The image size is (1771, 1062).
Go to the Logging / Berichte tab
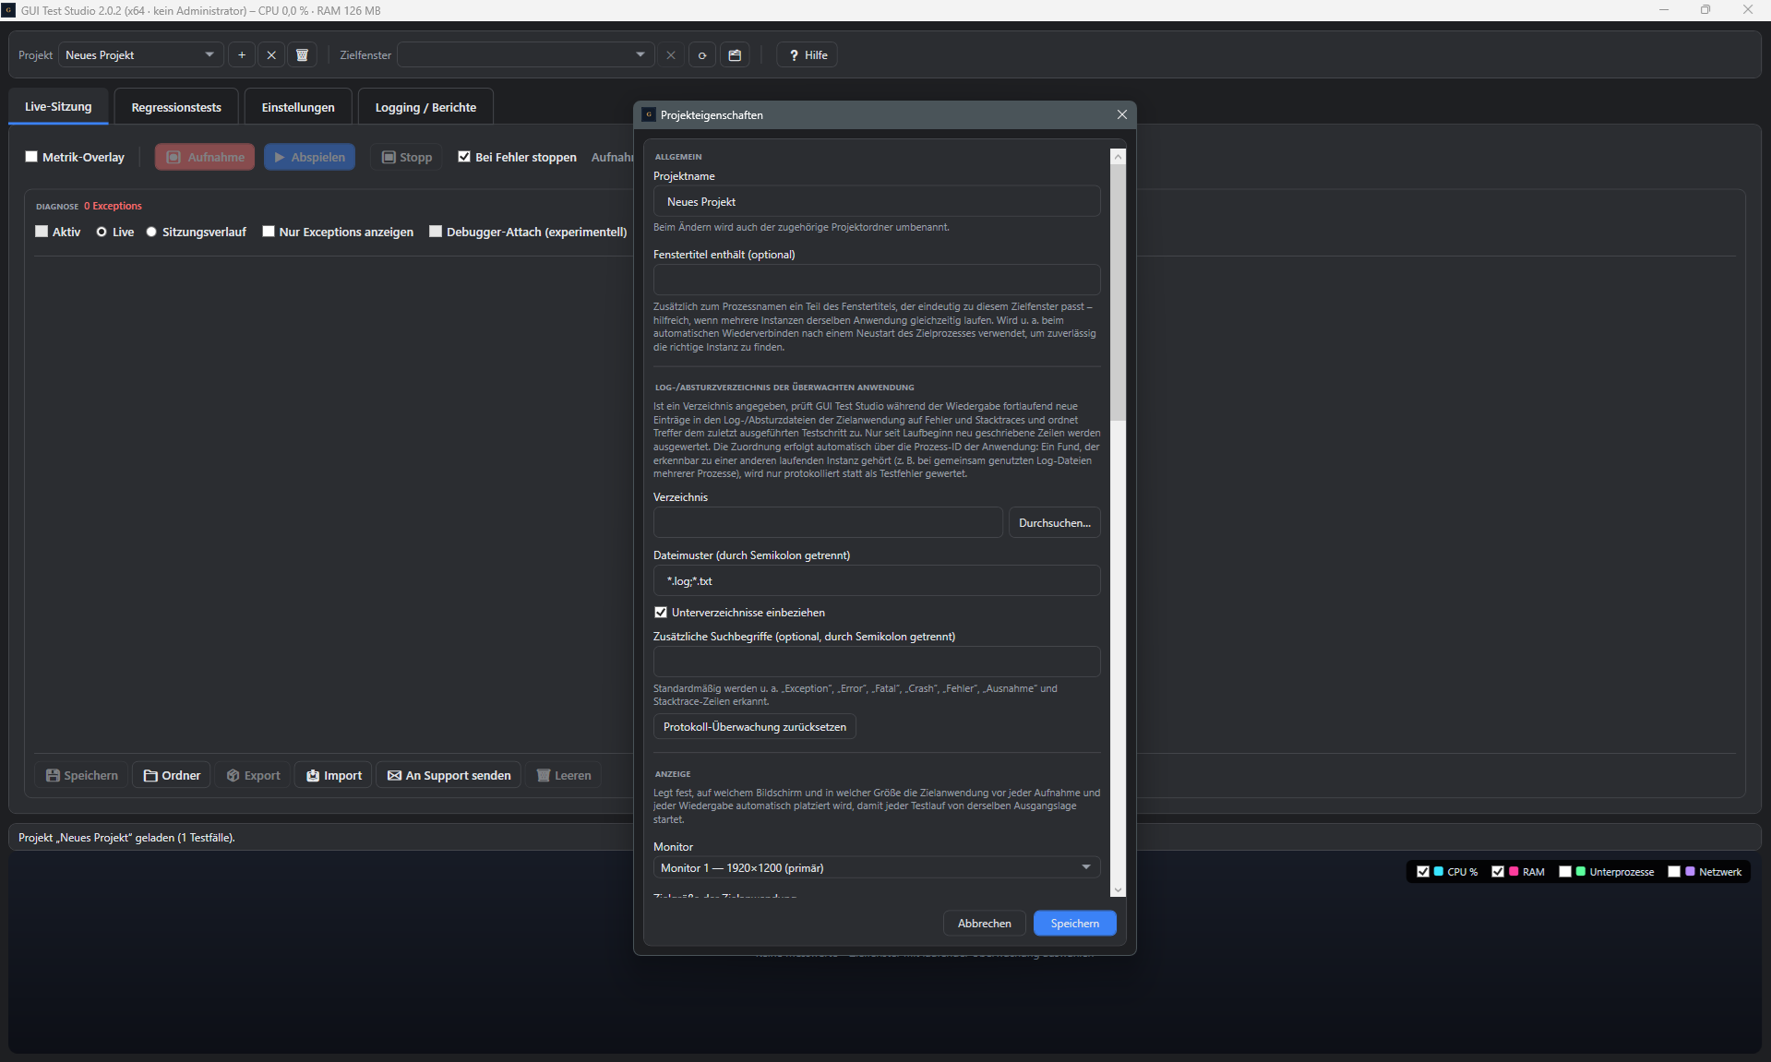point(425,107)
